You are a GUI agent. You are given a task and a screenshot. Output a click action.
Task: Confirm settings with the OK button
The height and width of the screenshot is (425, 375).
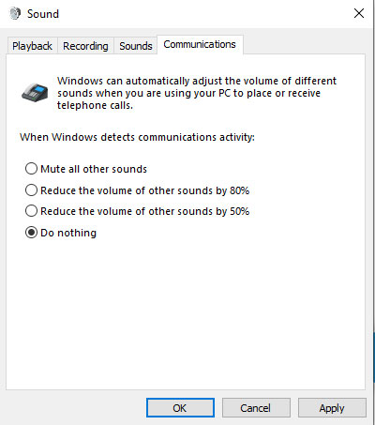(x=180, y=408)
